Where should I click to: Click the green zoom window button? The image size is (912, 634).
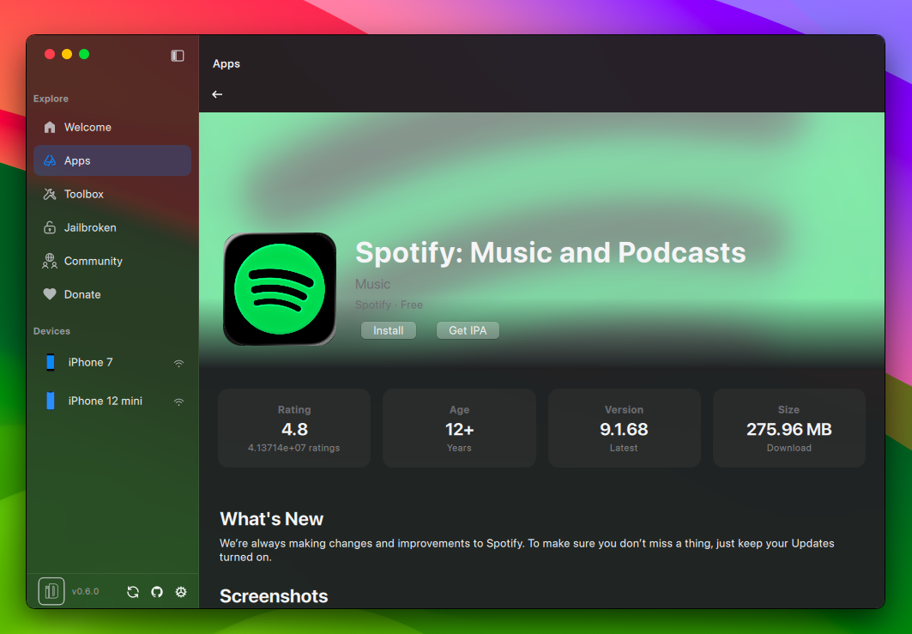click(x=84, y=54)
